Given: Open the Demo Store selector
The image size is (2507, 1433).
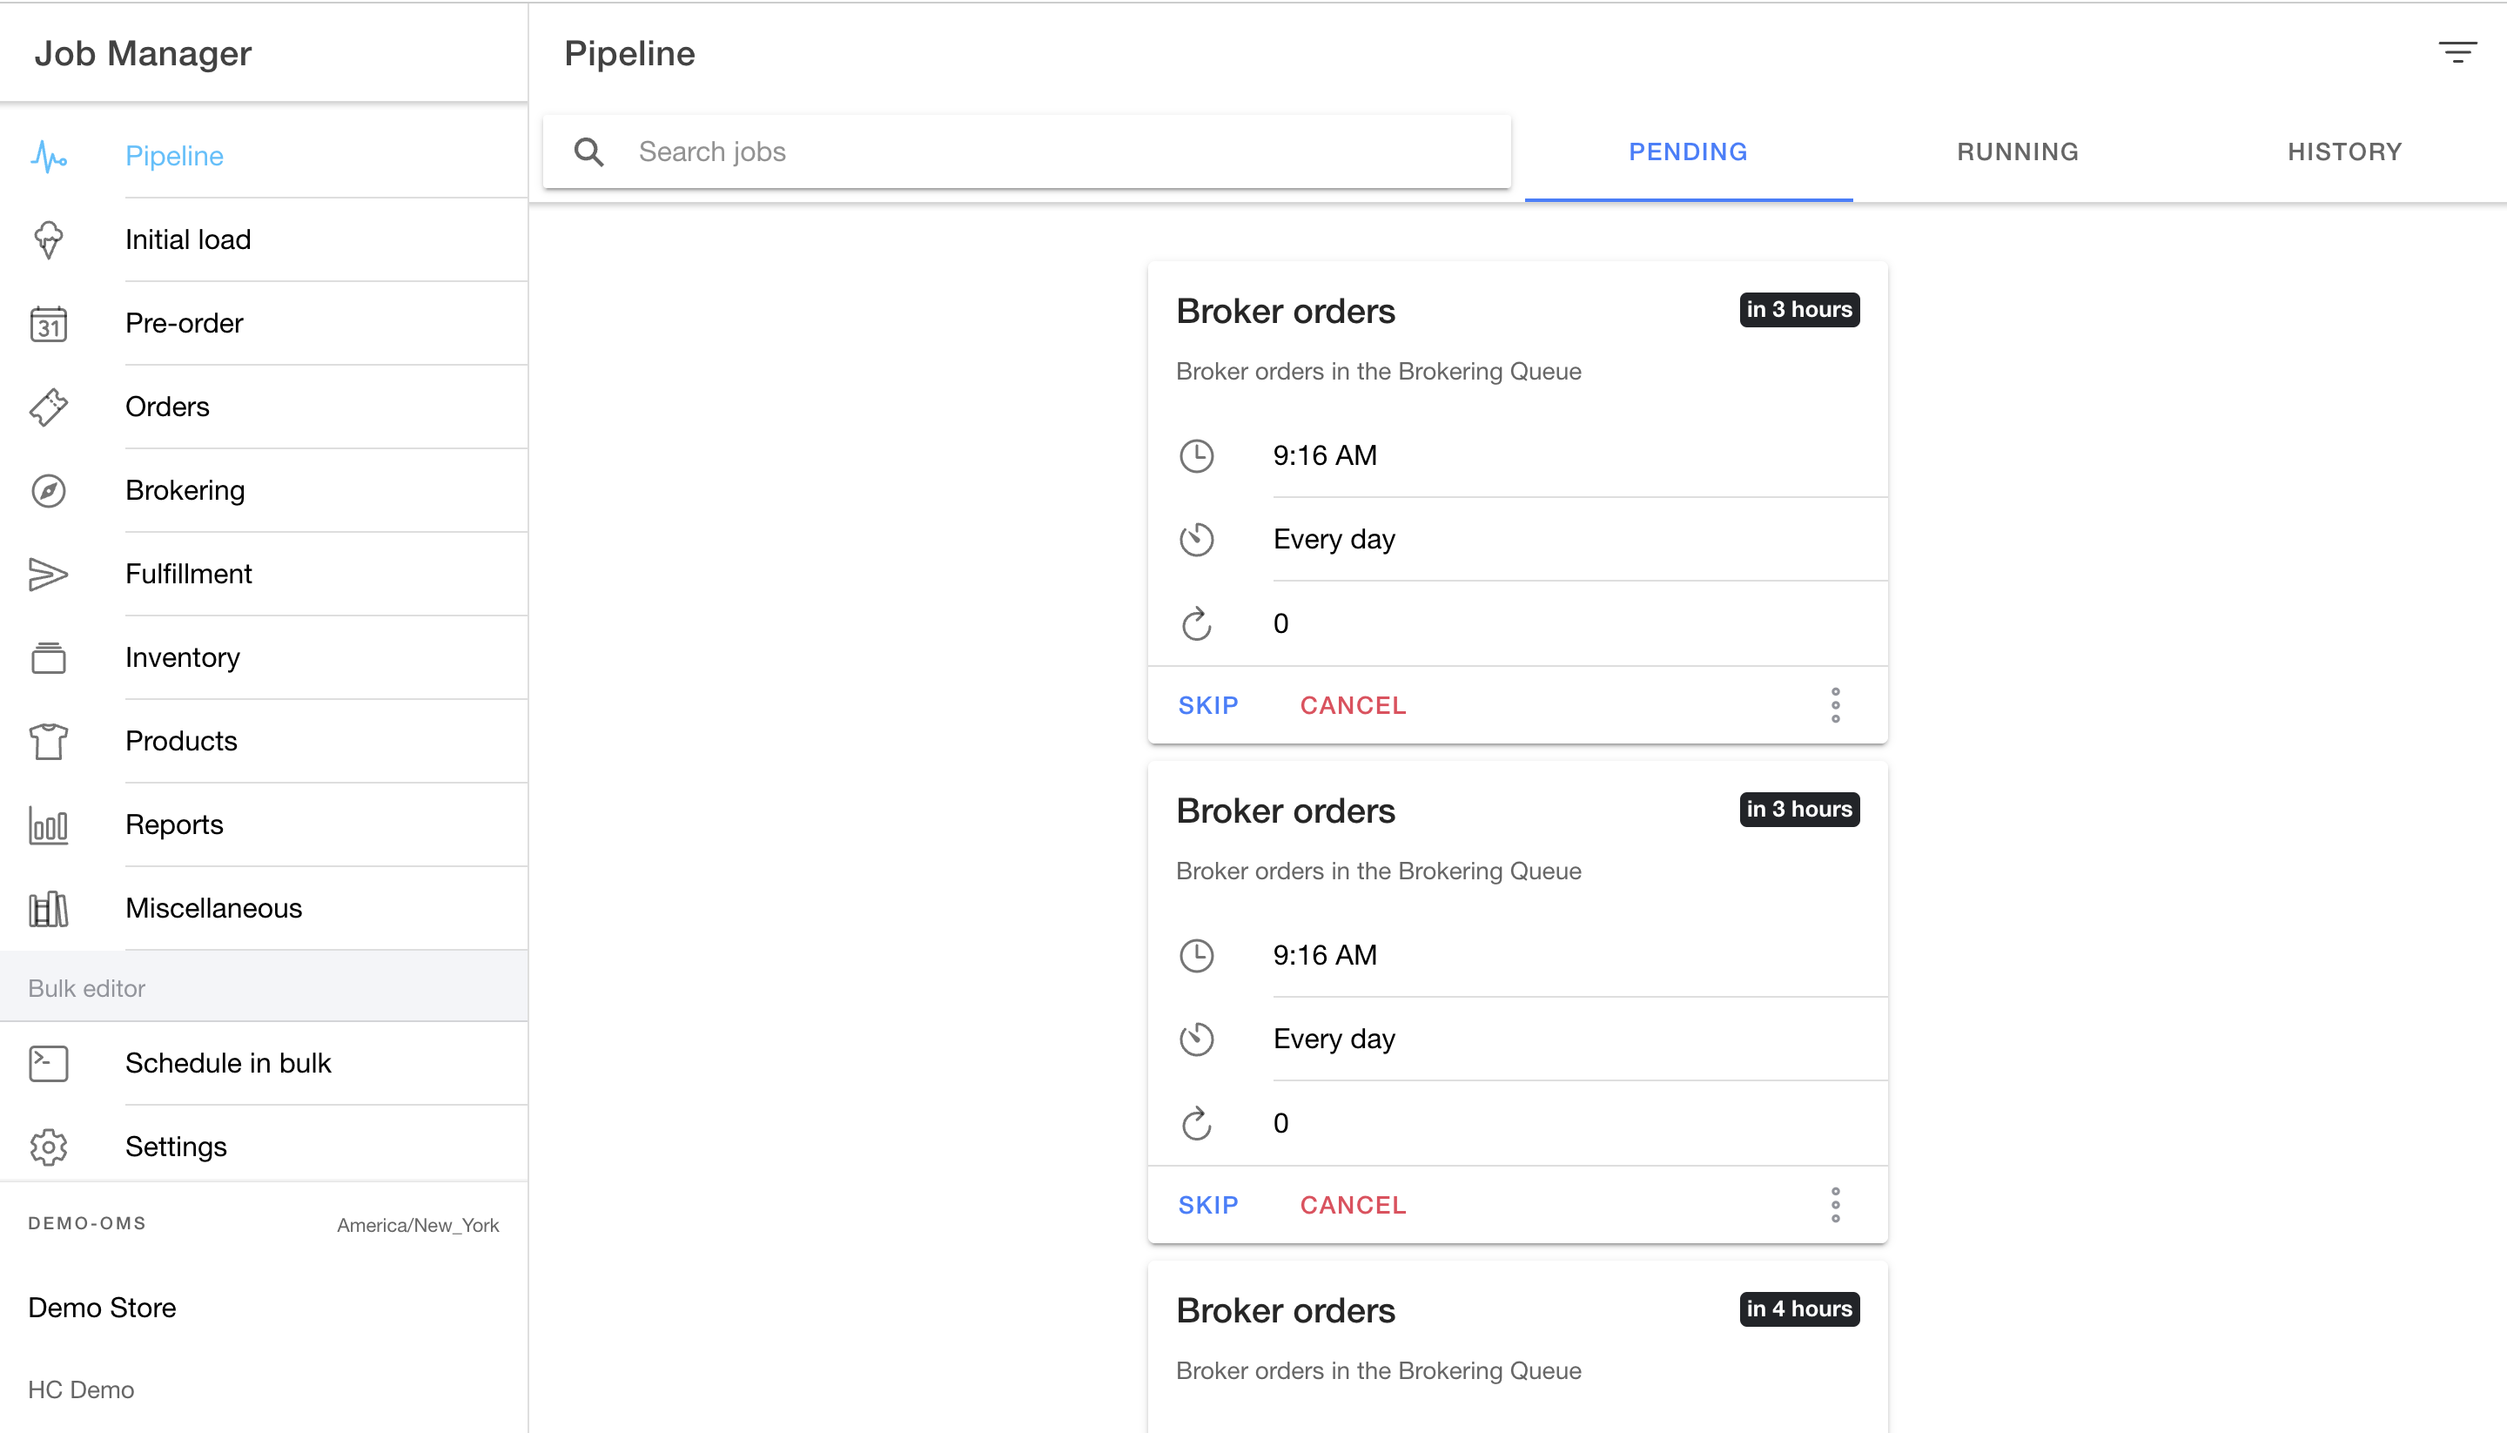Looking at the screenshot, I should click(x=103, y=1307).
